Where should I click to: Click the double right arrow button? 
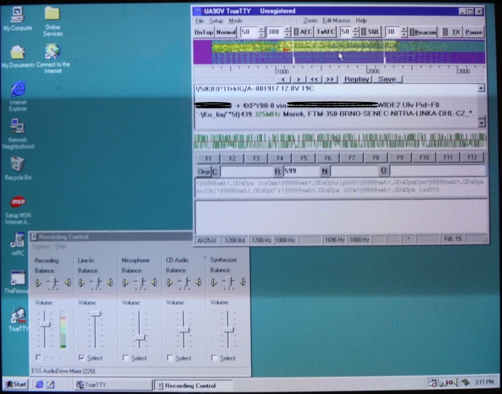(x=330, y=79)
